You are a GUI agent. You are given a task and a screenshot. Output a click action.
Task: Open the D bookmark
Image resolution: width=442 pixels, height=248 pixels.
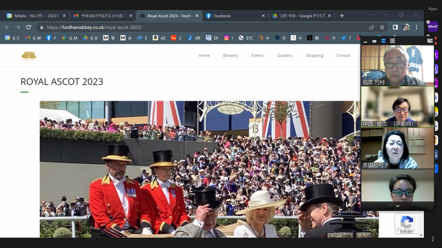pos(280,38)
